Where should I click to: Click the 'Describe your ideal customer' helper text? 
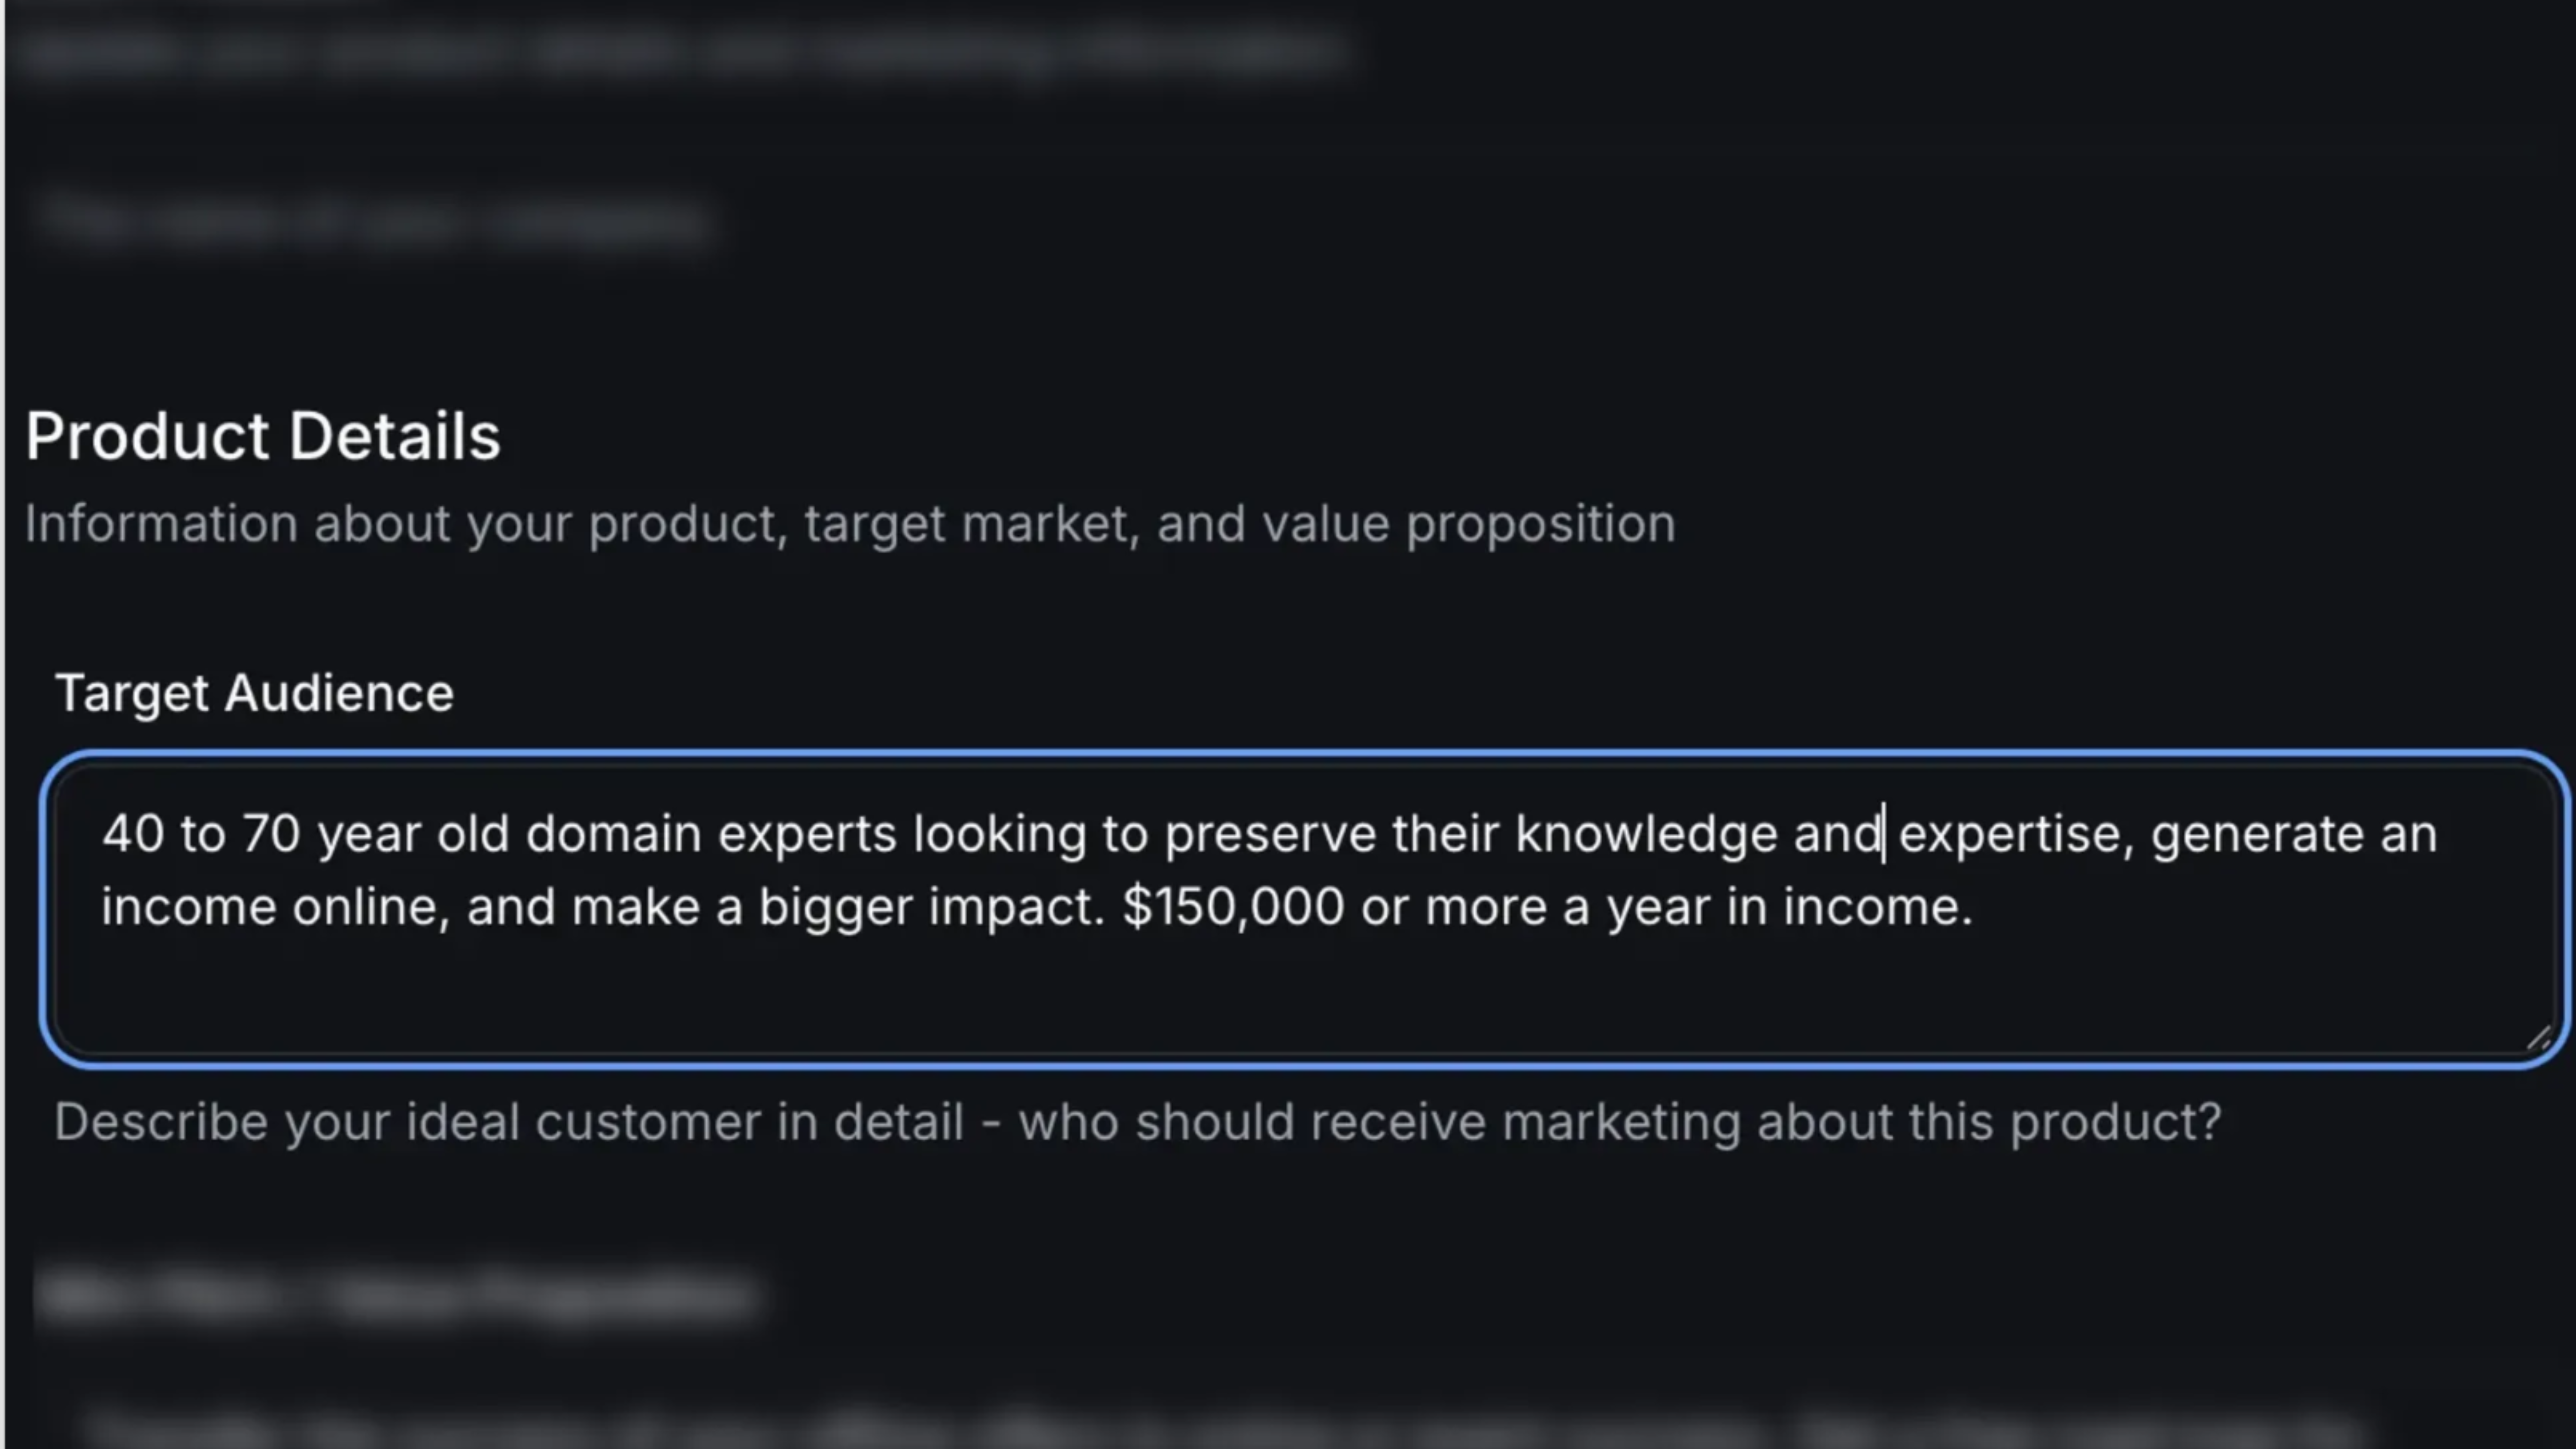(x=1137, y=1122)
